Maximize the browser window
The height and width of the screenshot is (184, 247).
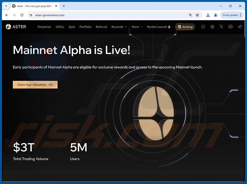[x=230, y=6]
